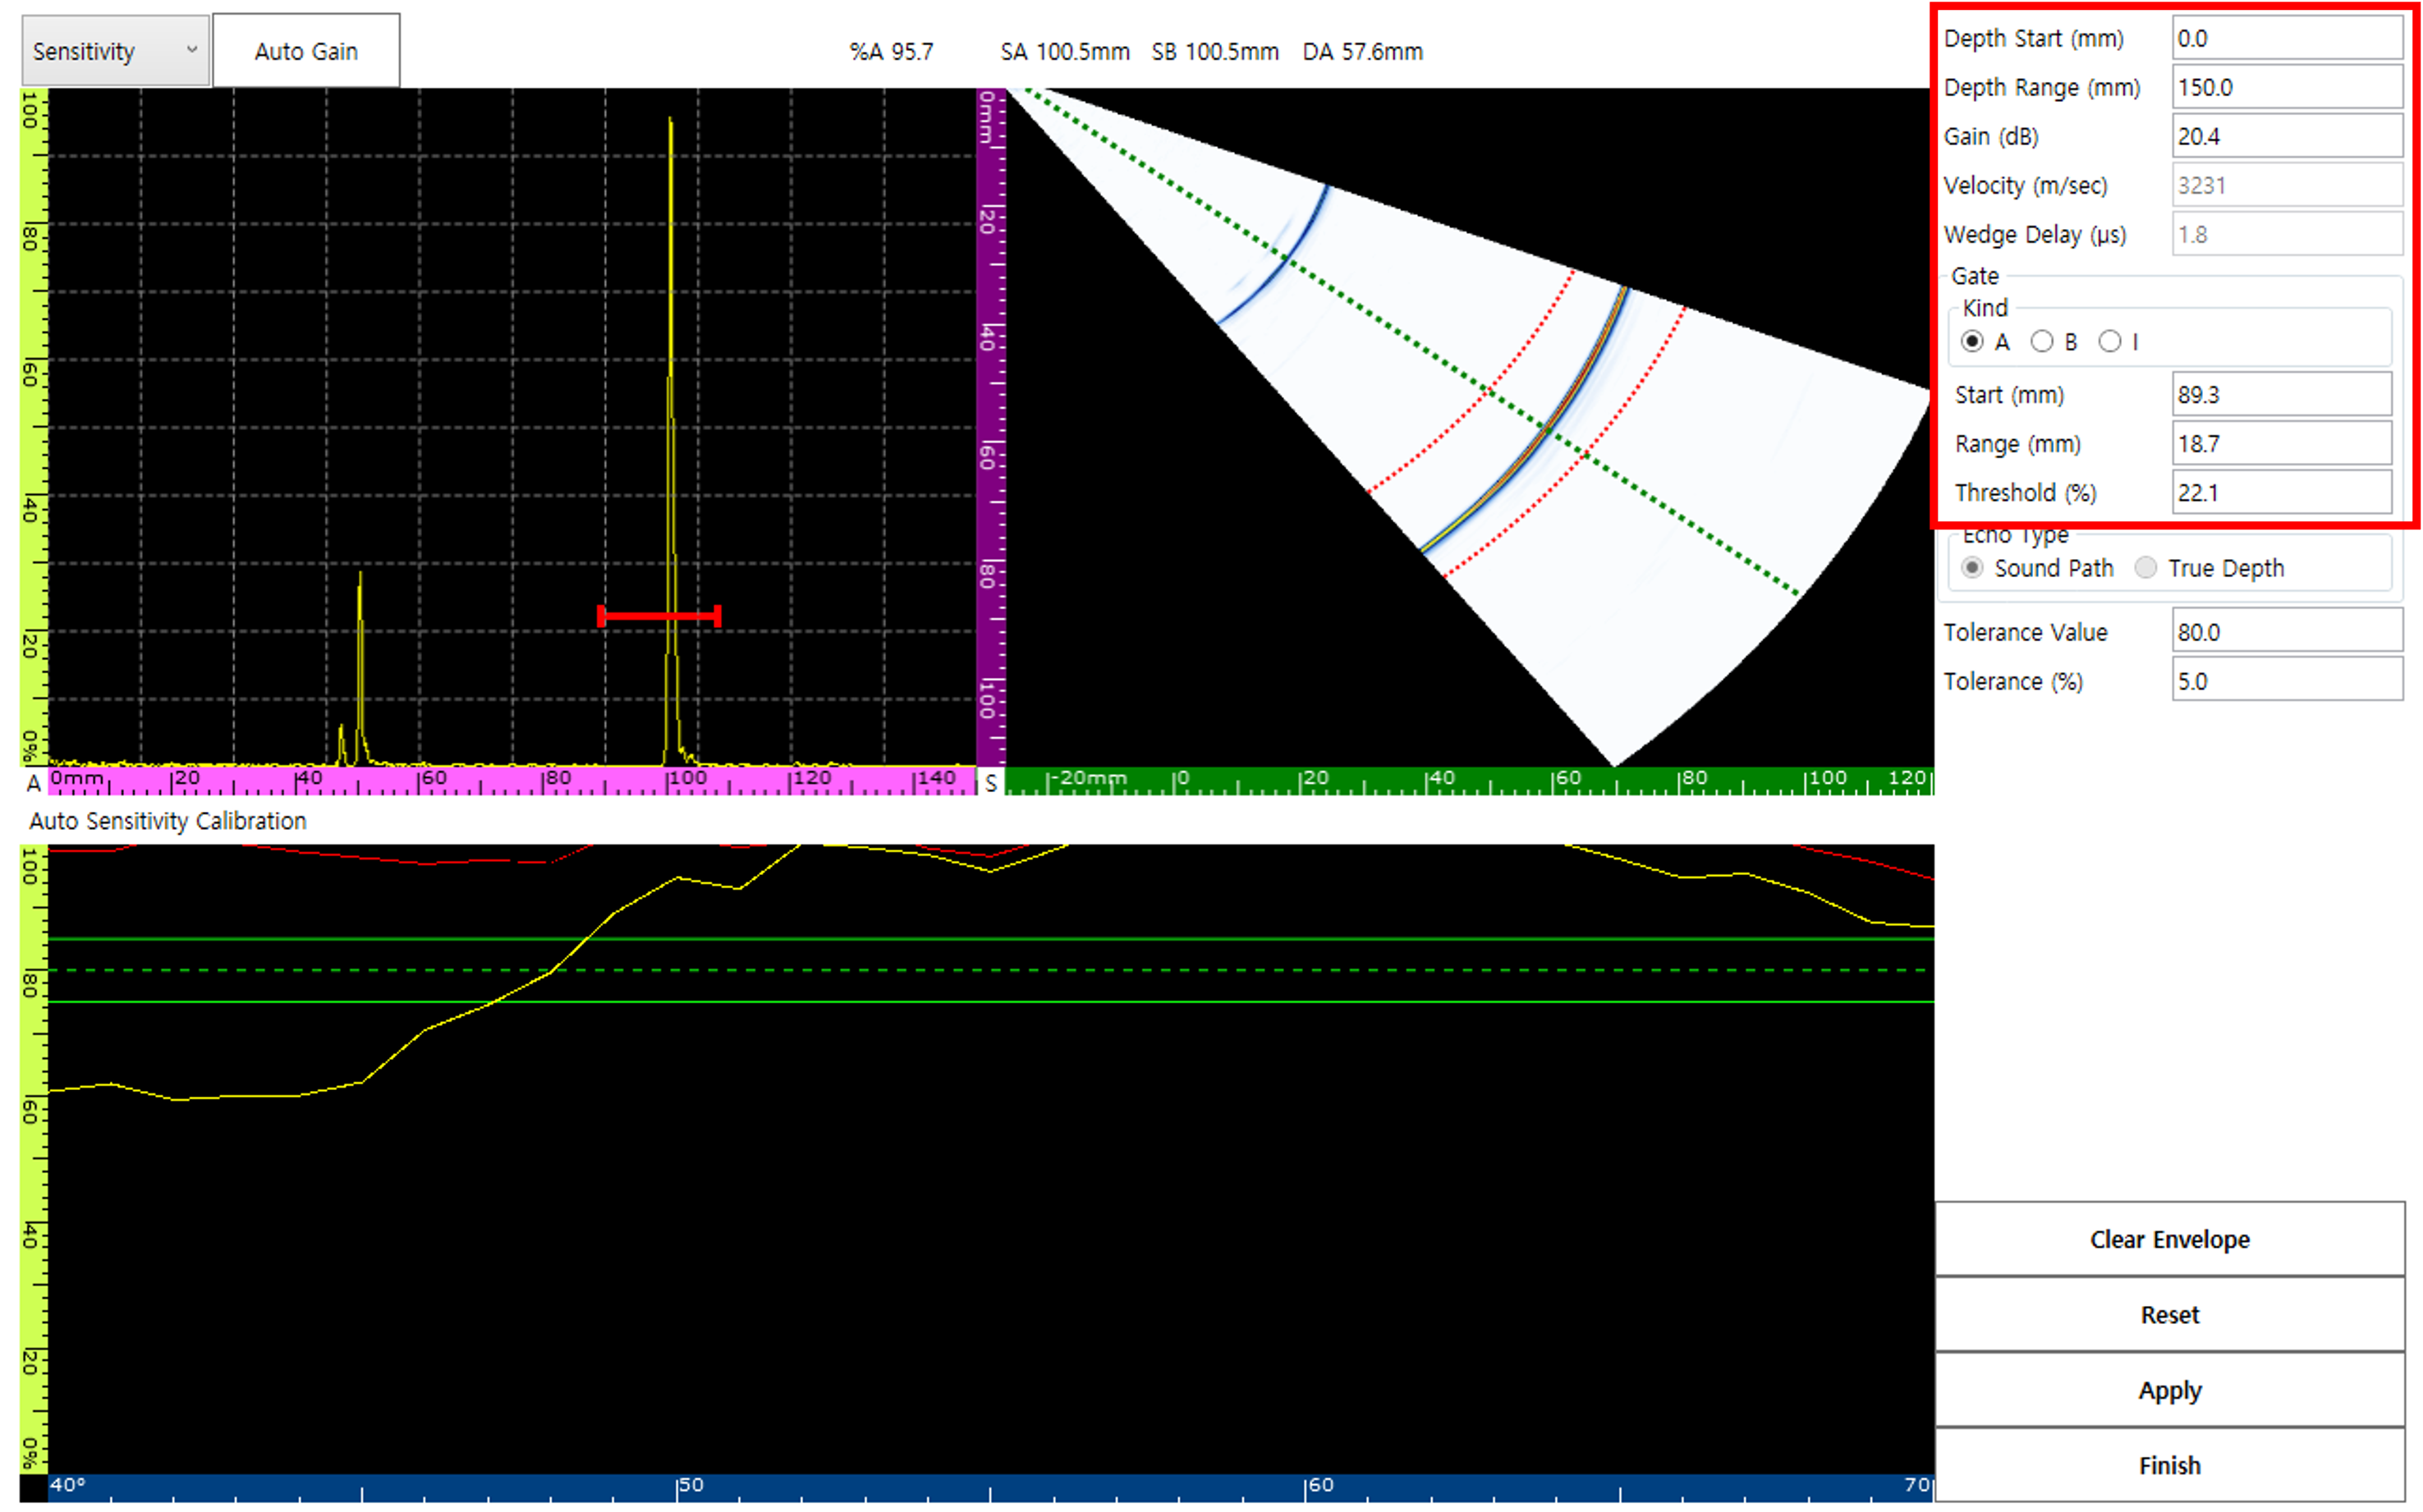Click the red gate bar in A-scan
2423x1512 pixels.
click(x=659, y=616)
